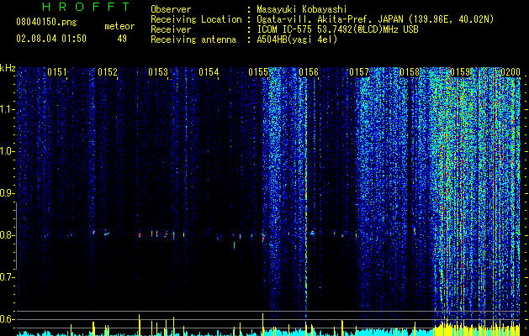Click the ICOM IC-575 receiver text
Screen dimensions: 529x336
coord(337,29)
